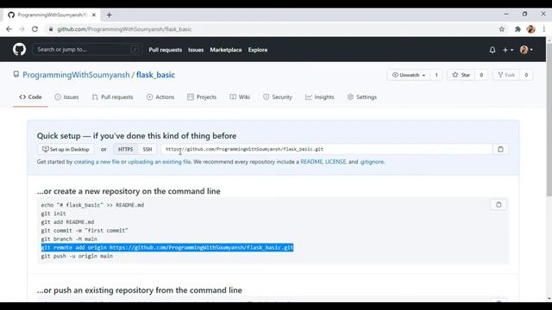Open the watchers count
This screenshot has height=310, width=552.
[x=436, y=75]
